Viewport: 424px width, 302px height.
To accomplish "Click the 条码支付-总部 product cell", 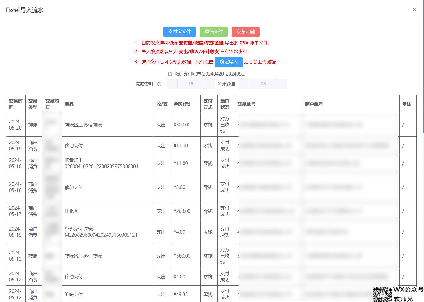I will click(x=108, y=232).
